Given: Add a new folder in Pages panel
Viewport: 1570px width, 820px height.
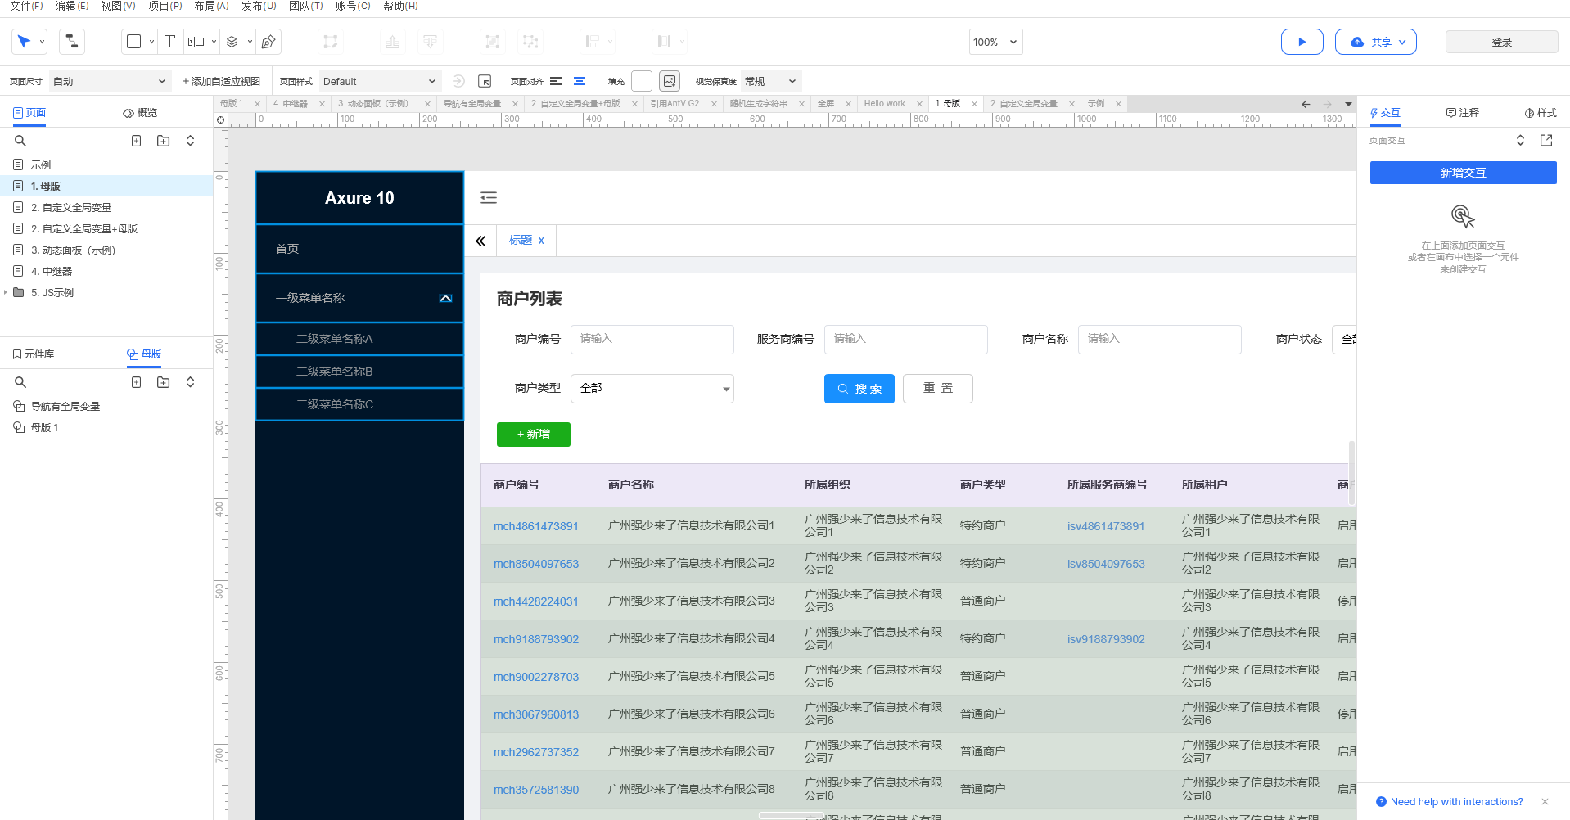Looking at the screenshot, I should click(x=164, y=141).
